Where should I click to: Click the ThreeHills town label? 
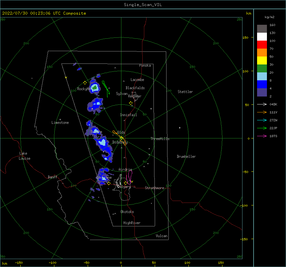click(x=160, y=139)
